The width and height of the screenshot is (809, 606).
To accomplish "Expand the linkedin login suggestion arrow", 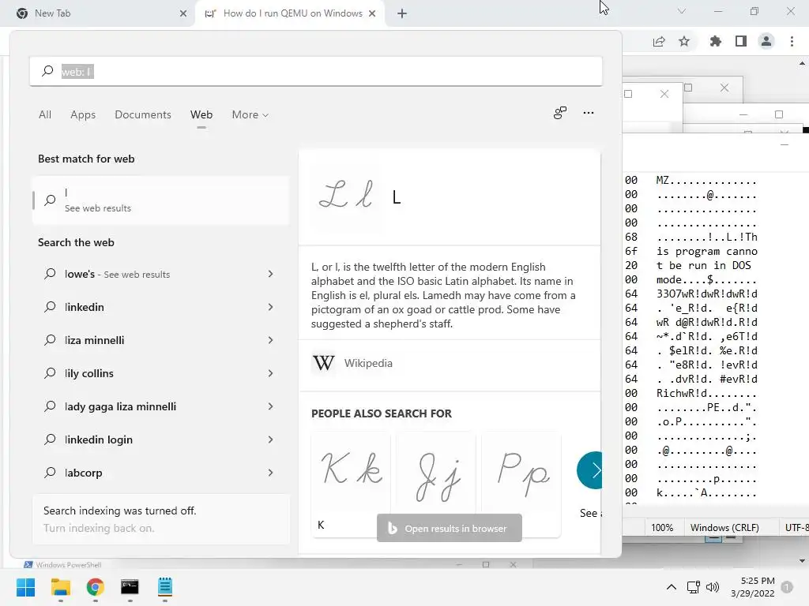I will (x=270, y=440).
